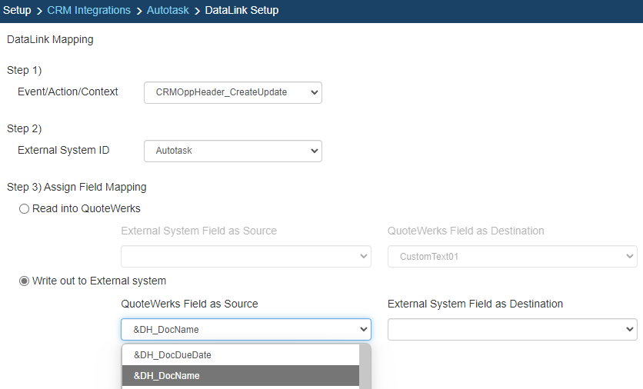Go to CRM Integrations in the breadcrumb
This screenshot has width=643, height=389.
[x=88, y=11]
